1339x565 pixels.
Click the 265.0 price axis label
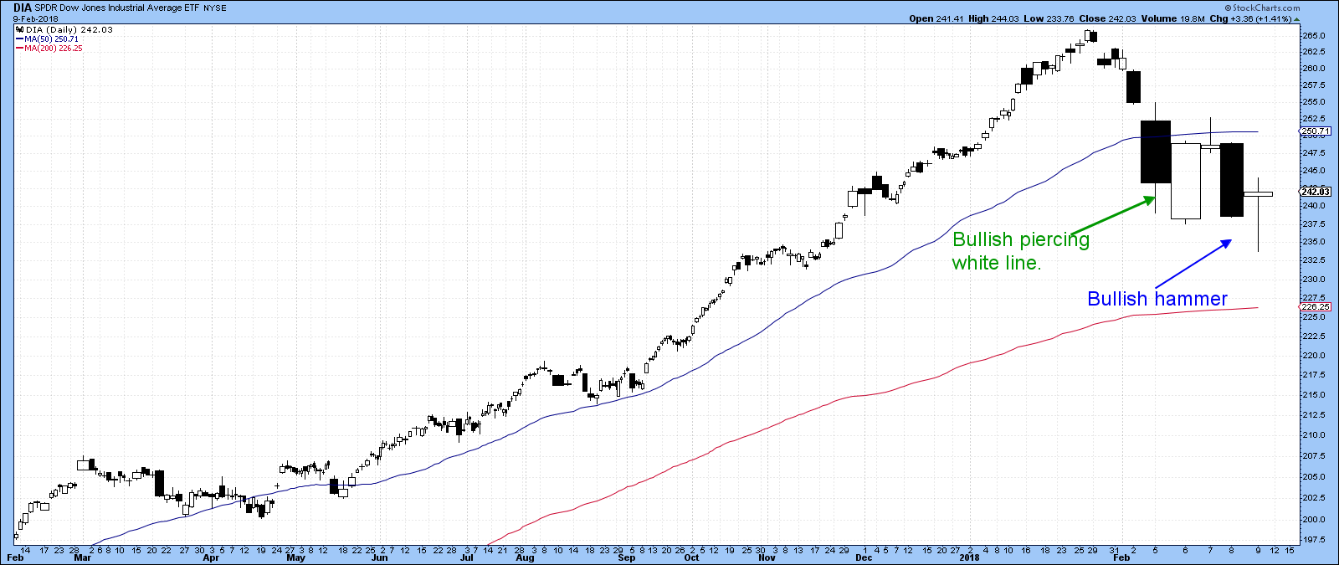pos(1313,36)
